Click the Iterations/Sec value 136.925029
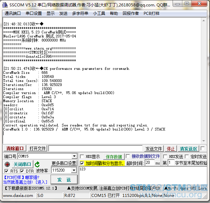This screenshot has width=210, height=203. tap(52, 85)
